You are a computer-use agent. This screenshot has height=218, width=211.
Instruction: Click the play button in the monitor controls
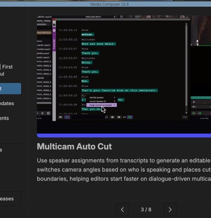tap(194, 102)
